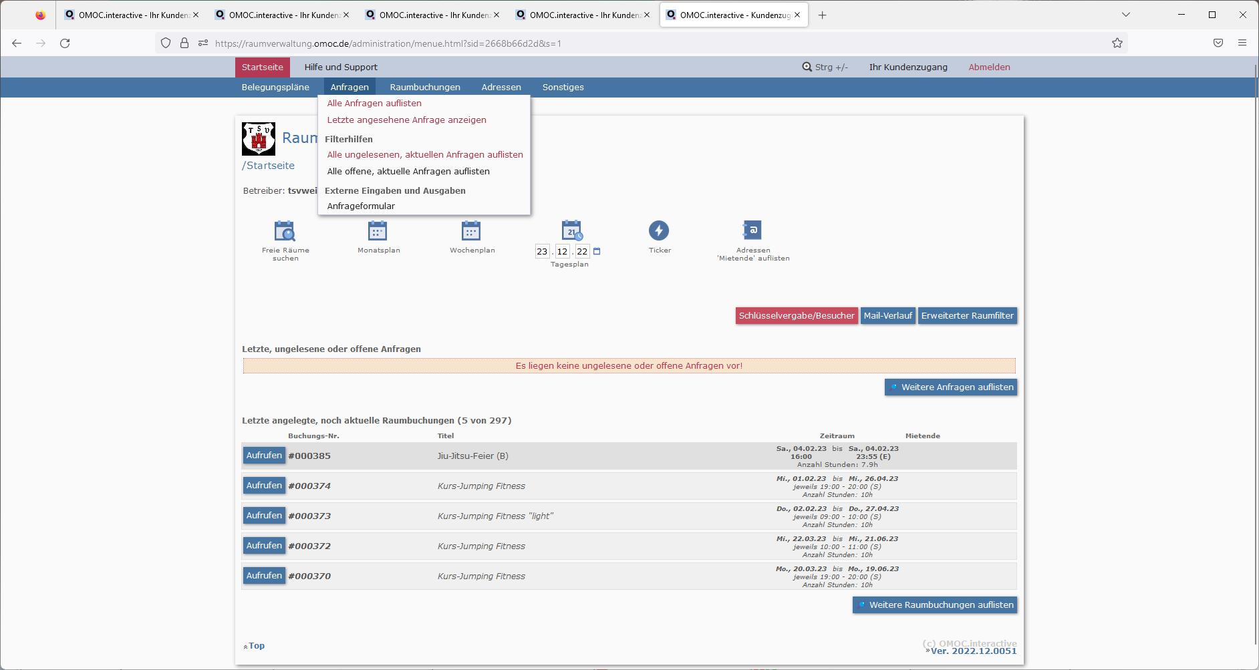Click the Abmelden logout link
Screen dimensions: 1259x670
pos(989,67)
